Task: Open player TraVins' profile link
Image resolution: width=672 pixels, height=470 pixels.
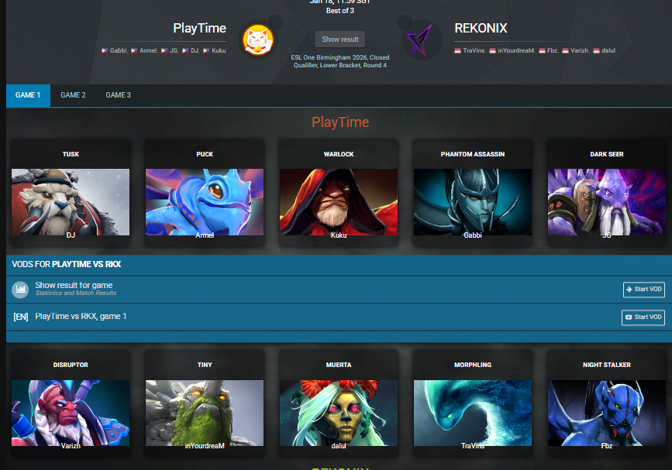Action: 474,50
